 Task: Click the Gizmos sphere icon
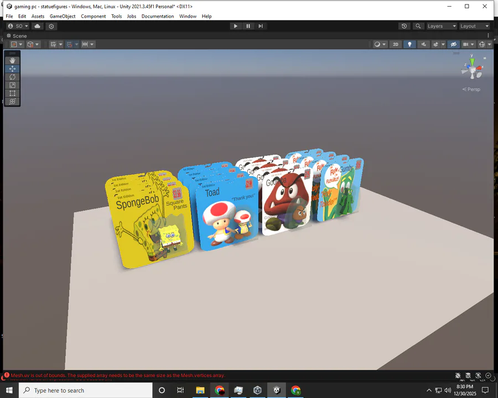(x=482, y=44)
